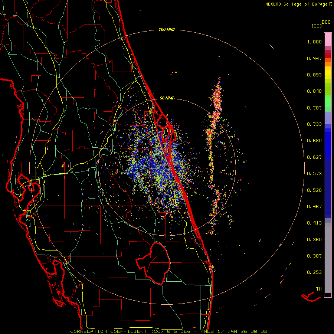This screenshot has width=334, height=334.
Task: Click the 100 NMI range ring label
Action: [167, 29]
